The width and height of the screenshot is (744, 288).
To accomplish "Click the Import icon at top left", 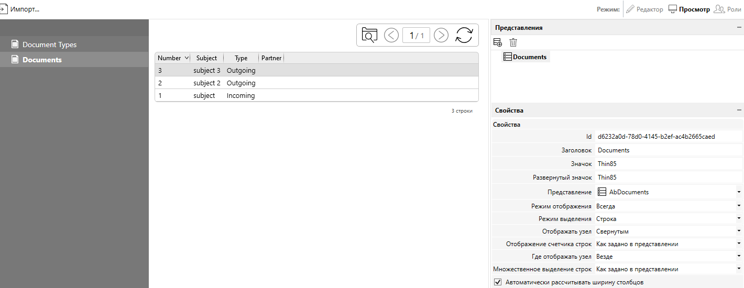I will tap(3, 9).
